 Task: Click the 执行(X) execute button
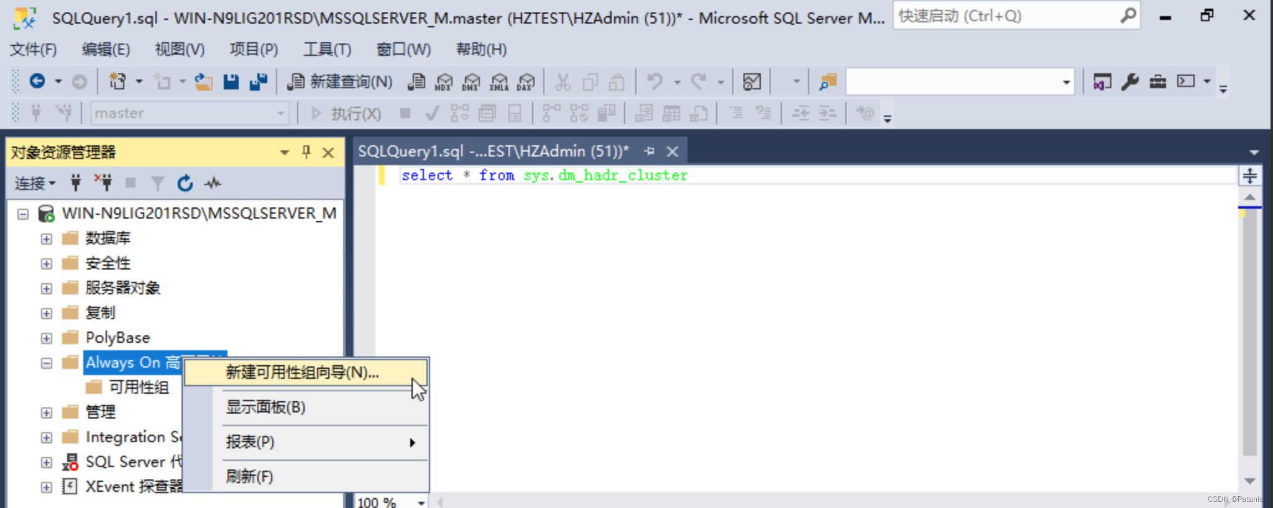[346, 114]
